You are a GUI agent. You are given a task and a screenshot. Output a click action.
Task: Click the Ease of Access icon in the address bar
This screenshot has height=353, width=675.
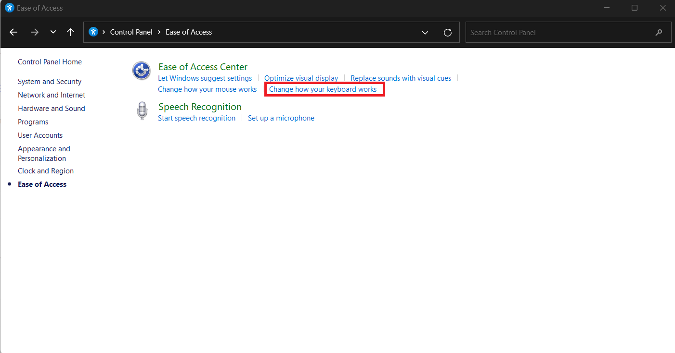click(x=93, y=32)
